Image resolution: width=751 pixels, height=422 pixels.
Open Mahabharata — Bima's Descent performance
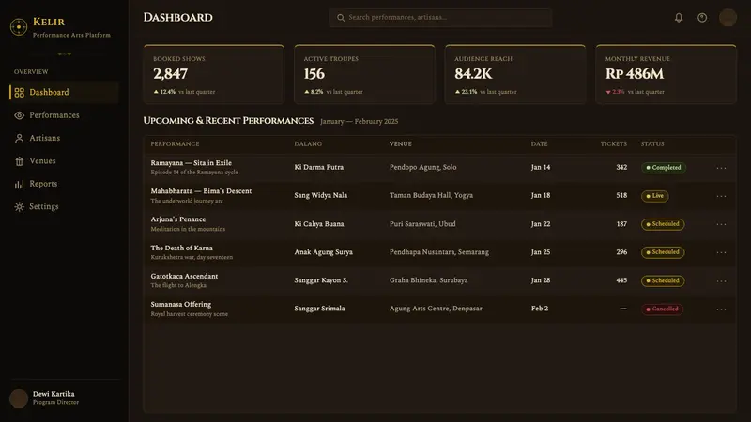click(x=201, y=191)
